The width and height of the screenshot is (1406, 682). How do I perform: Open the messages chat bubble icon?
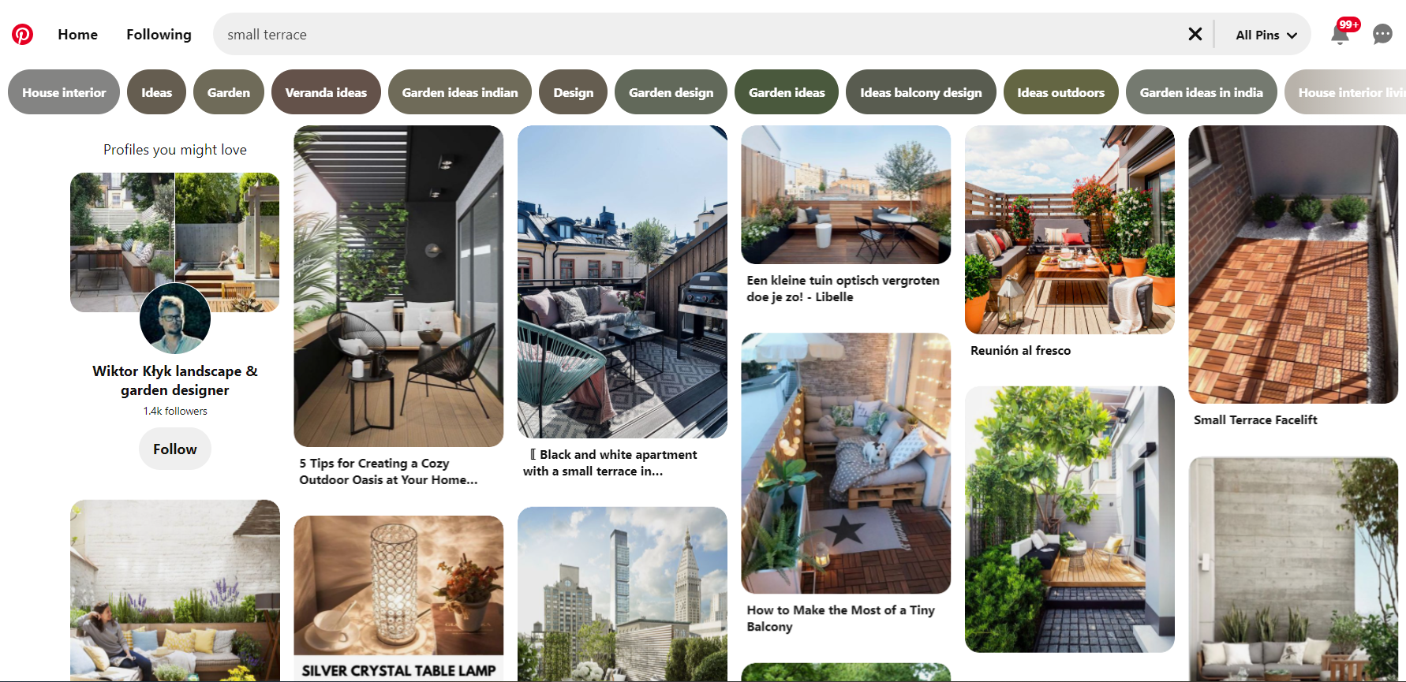point(1382,34)
